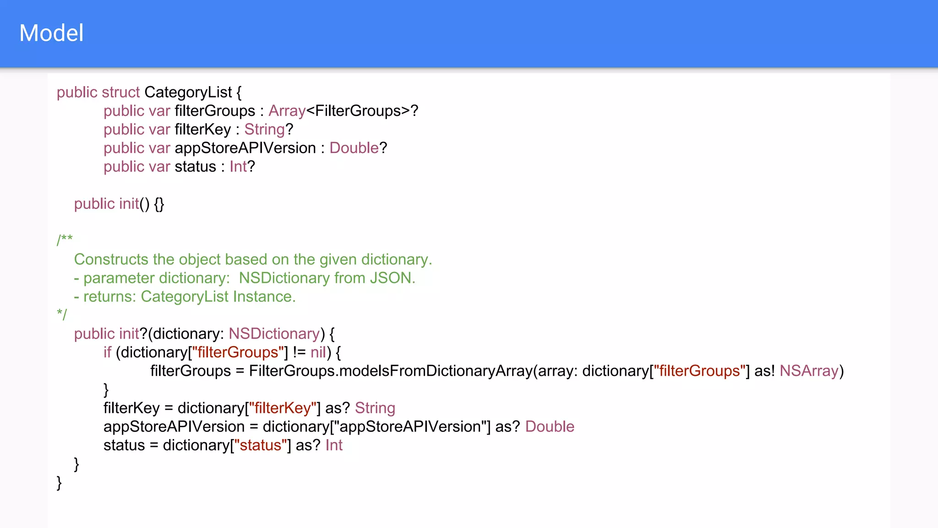This screenshot has width=938, height=528.
Task: Click the 'public init?(dictionary: NSDictionary) {' line
Action: pyautogui.click(x=204, y=334)
